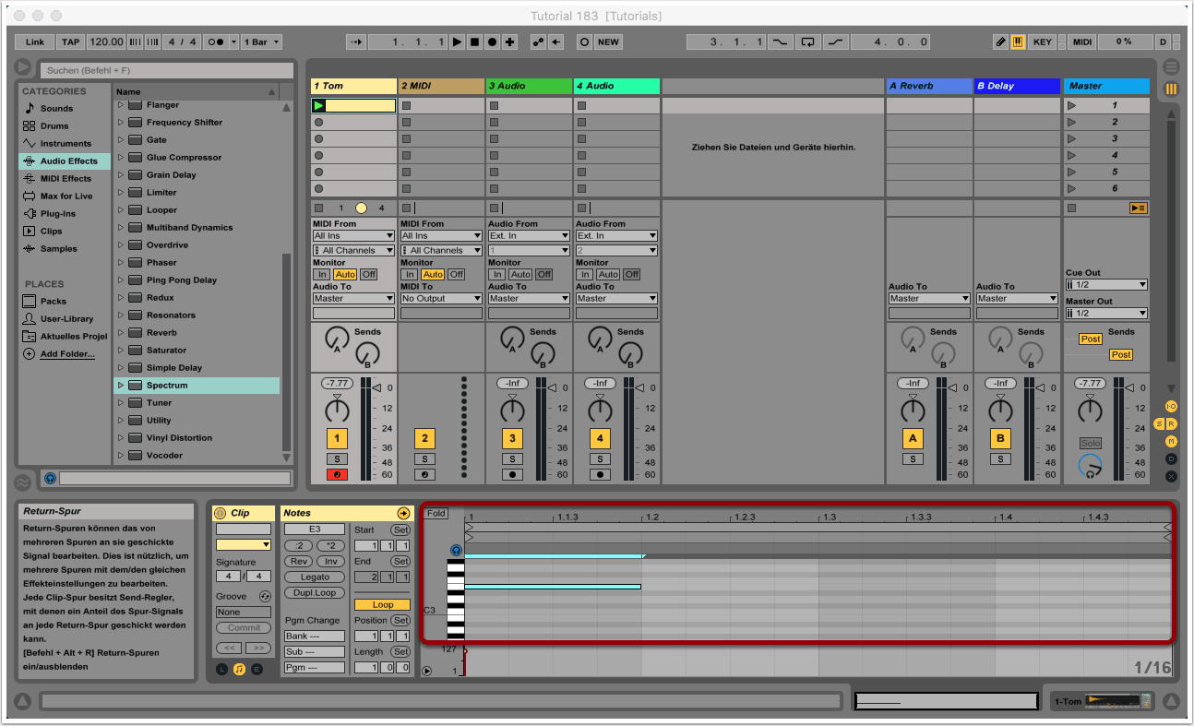Toggle the Fold button in note editor
The width and height of the screenshot is (1194, 726).
(436, 514)
